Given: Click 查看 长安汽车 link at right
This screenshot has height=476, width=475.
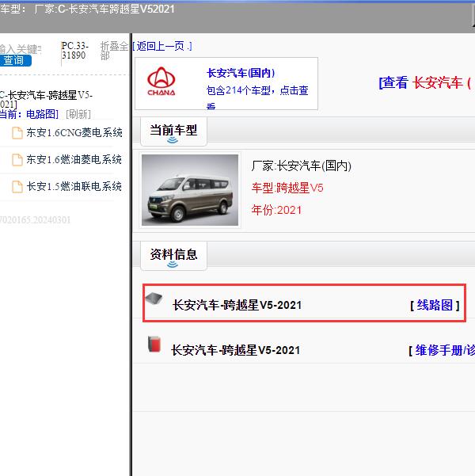Looking at the screenshot, I should pos(424,82).
